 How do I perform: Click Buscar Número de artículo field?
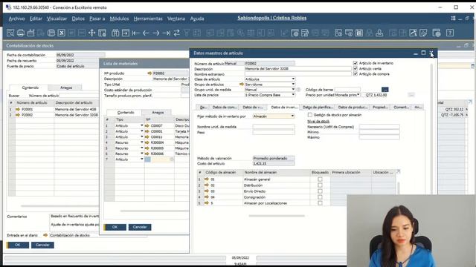[x=79, y=96]
